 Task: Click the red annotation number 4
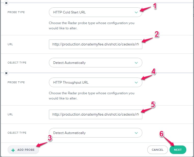(154, 72)
